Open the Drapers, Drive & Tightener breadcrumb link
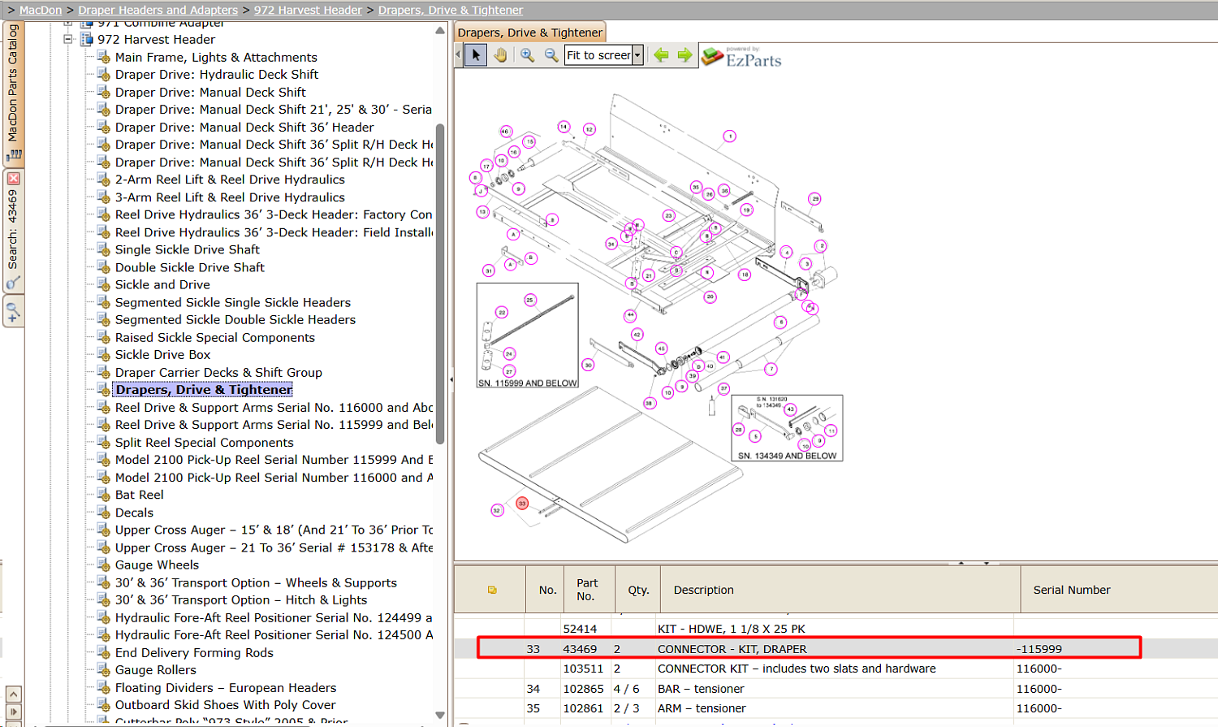The width and height of the screenshot is (1218, 727). (x=451, y=10)
